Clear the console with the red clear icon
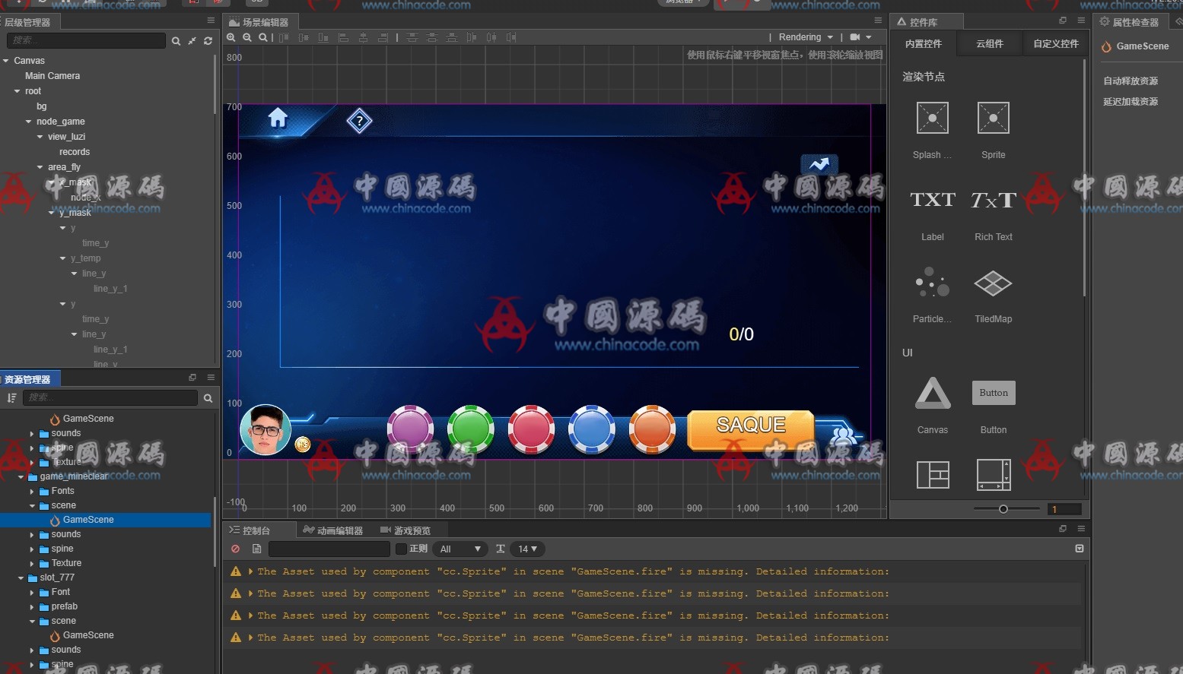Image resolution: width=1183 pixels, height=674 pixels. [x=236, y=549]
